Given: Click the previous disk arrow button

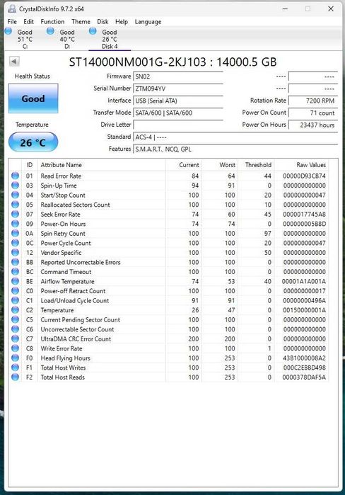Looking at the screenshot, I should pyautogui.click(x=14, y=61).
